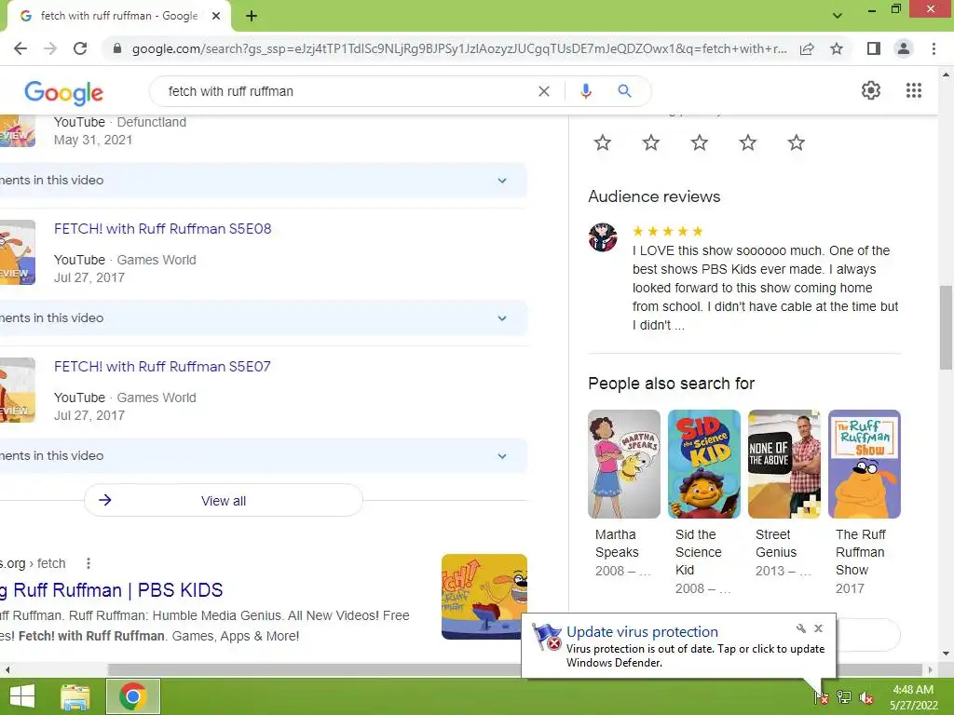Click the Update virus protection notification title
This screenshot has height=715, width=954.
[x=642, y=632]
